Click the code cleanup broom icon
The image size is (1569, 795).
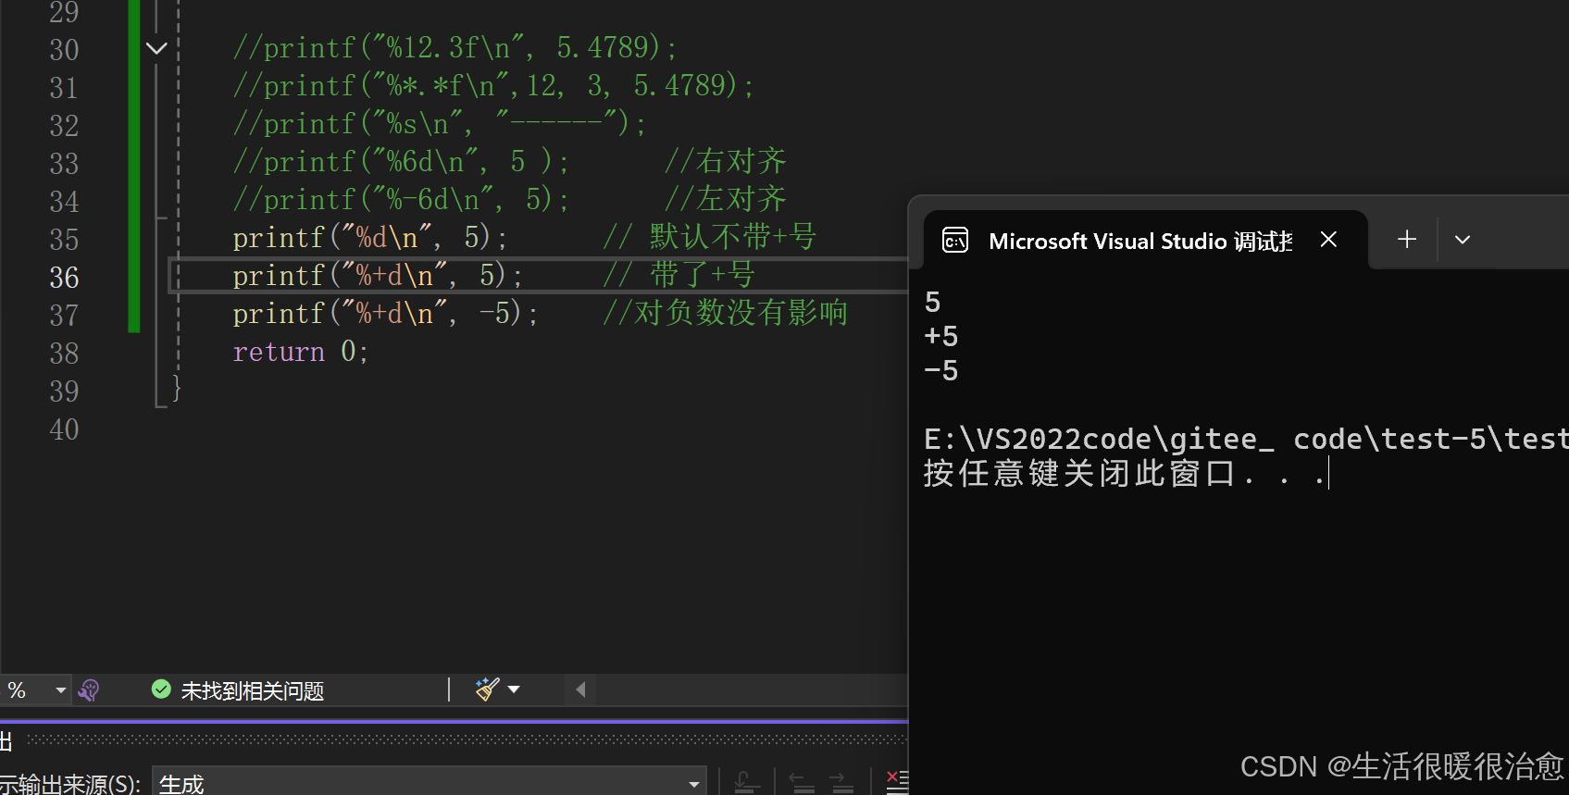click(487, 689)
